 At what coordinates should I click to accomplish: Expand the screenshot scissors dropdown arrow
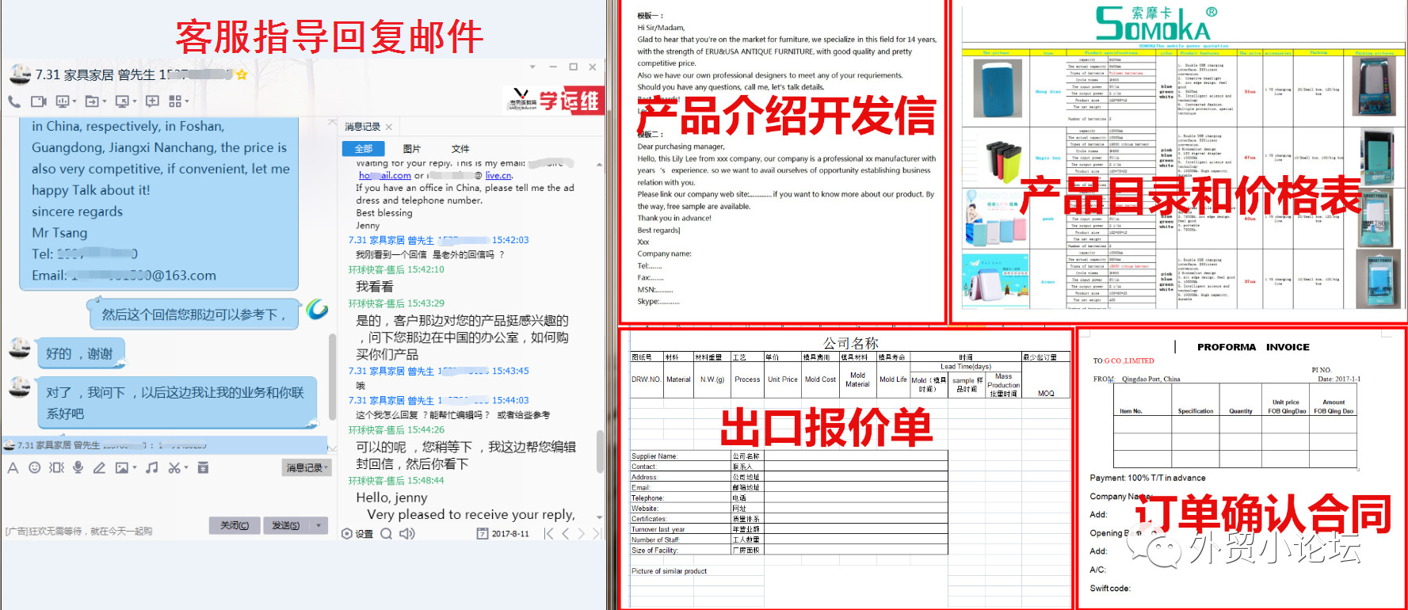click(186, 468)
